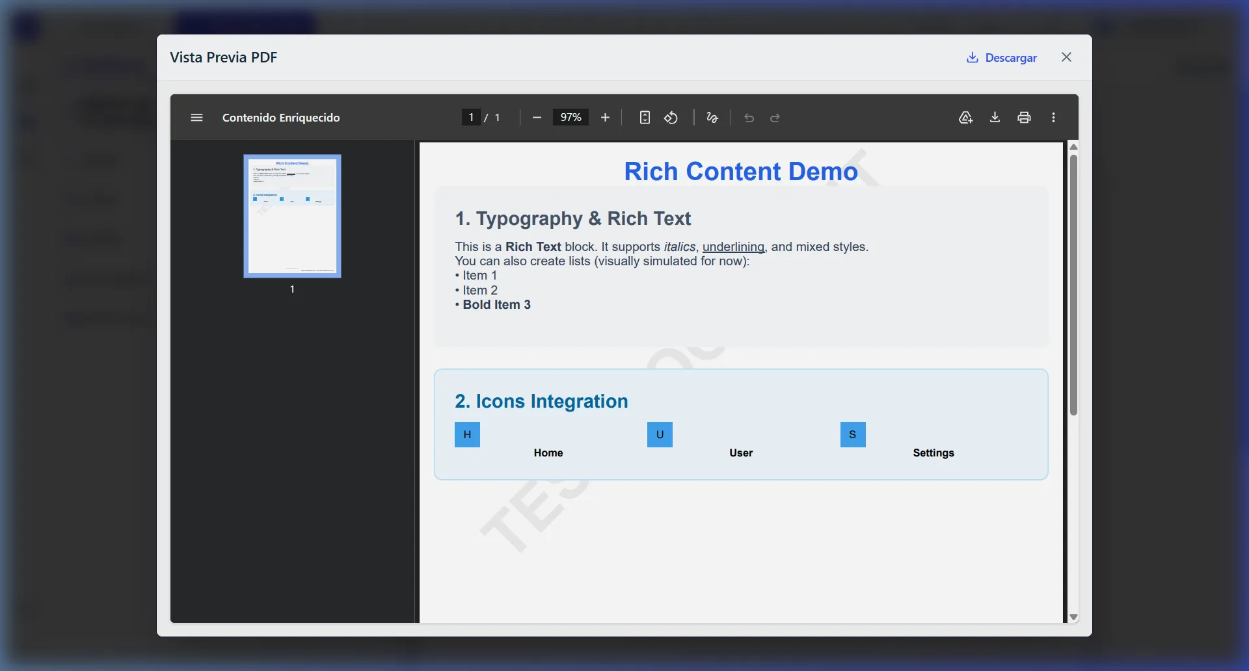The height and width of the screenshot is (671, 1249).
Task: Click the "Rich Content Demo" title
Action: (x=741, y=172)
